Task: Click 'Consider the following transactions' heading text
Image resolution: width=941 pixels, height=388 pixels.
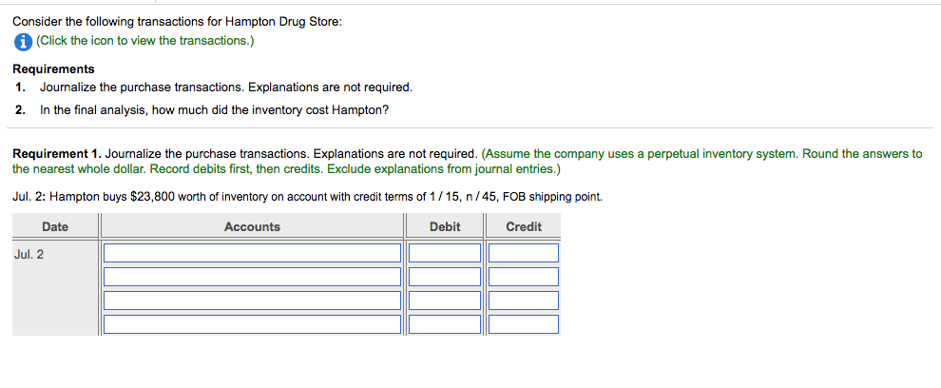Action: point(178,22)
